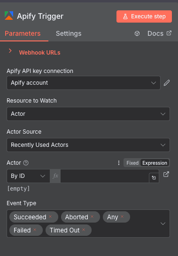Image resolution: width=178 pixels, height=256 pixels.
Task: Click the pencil icon to edit the credential
Action: tap(167, 83)
